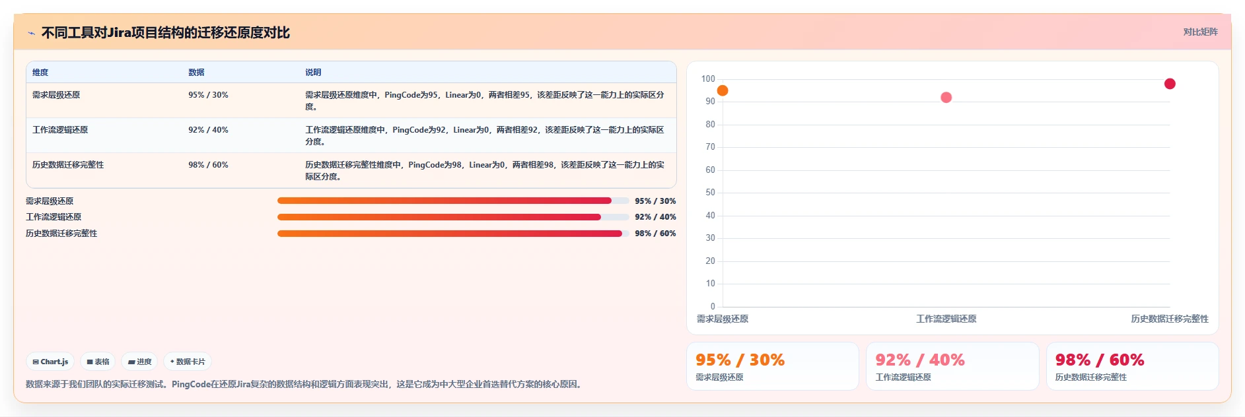Click the footer note starting 数据来源于
Viewport: 1245px width, 417px height.
tap(305, 384)
